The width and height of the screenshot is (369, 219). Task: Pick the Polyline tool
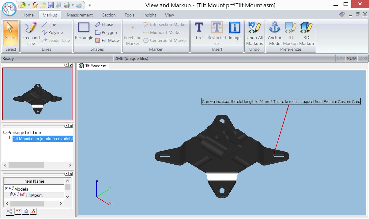(x=52, y=32)
